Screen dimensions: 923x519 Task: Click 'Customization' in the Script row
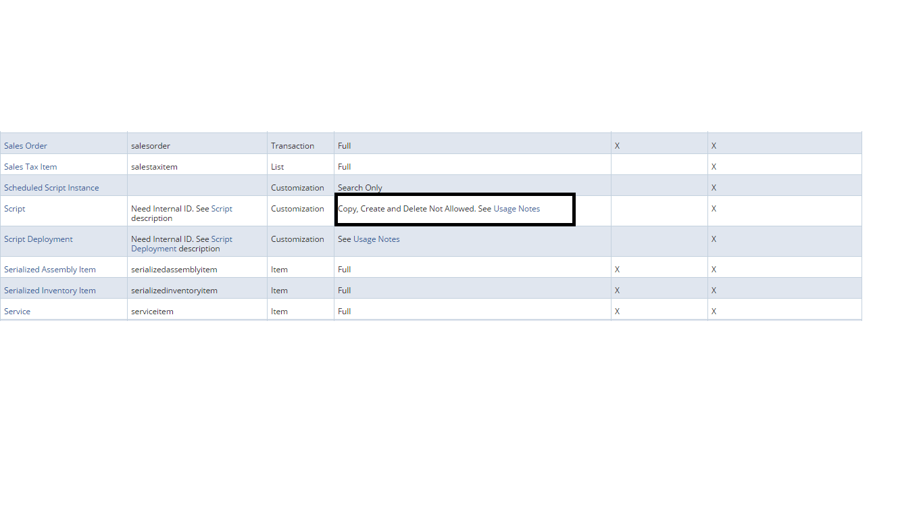point(298,209)
